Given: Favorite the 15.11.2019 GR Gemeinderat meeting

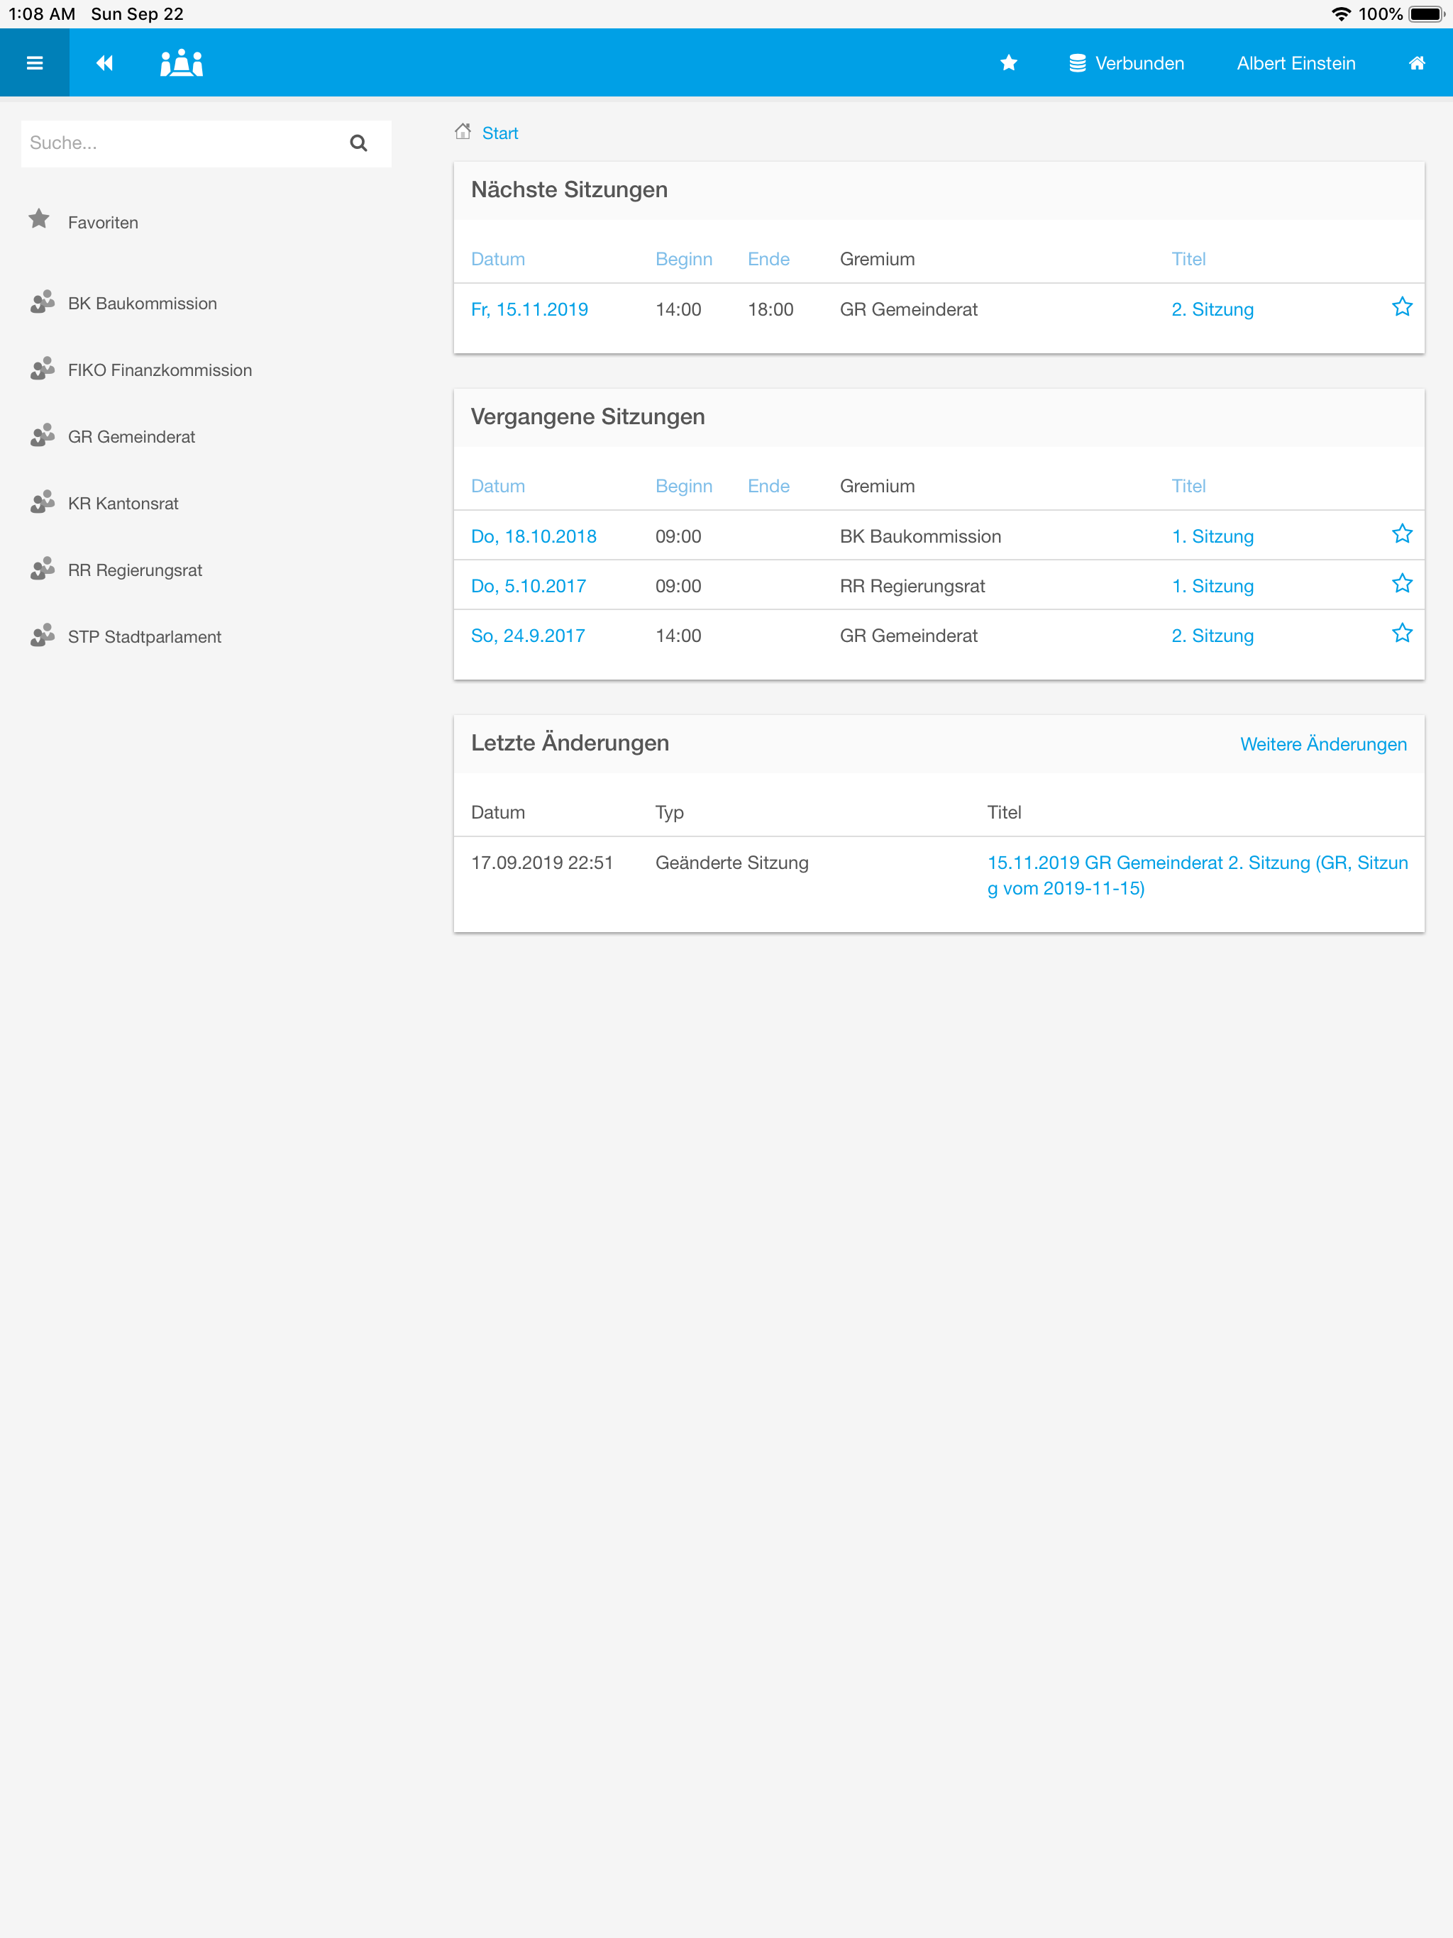Looking at the screenshot, I should click(1401, 306).
